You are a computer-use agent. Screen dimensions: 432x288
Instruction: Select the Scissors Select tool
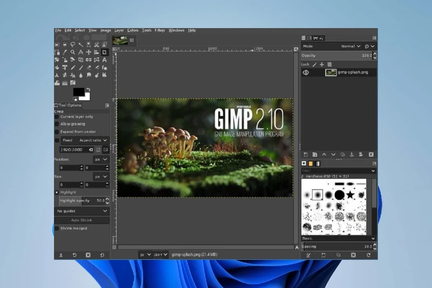(x=97, y=45)
